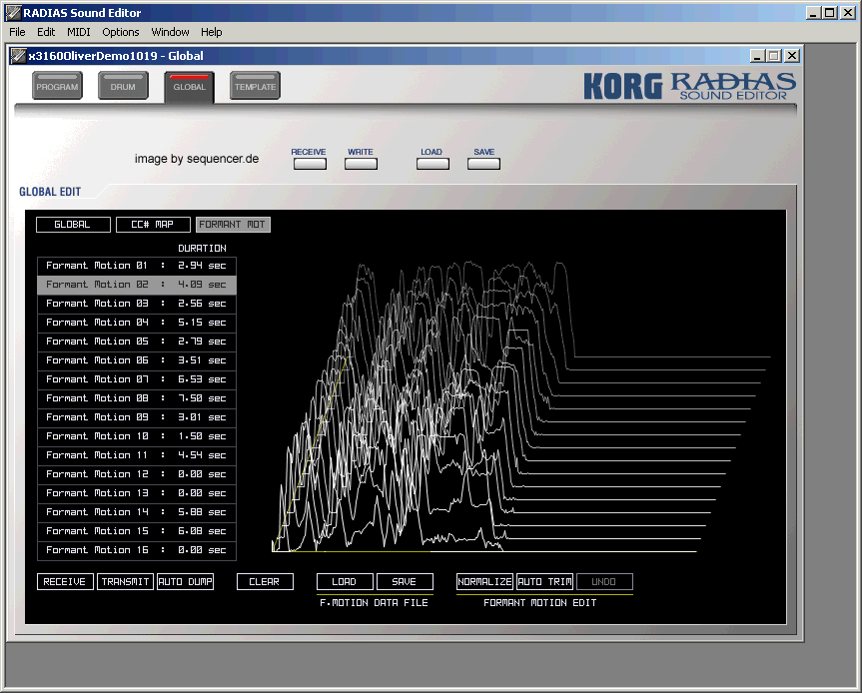Click SAVE above F.MOTION DATA FILE

(x=405, y=581)
